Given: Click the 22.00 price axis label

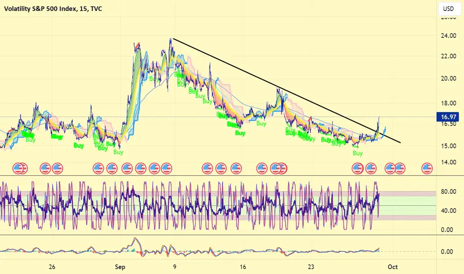Looking at the screenshot, I should [448, 56].
